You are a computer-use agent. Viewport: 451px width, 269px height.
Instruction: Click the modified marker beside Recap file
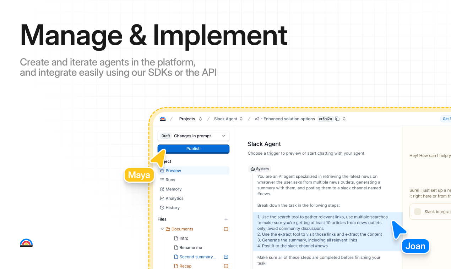coord(226,266)
